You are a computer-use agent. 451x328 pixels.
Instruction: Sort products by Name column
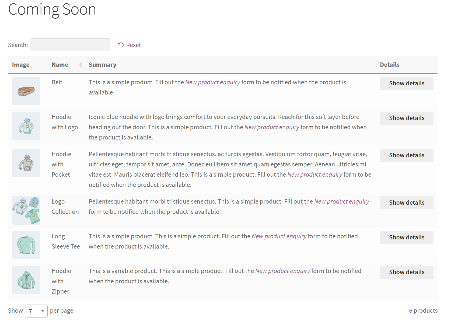(60, 65)
